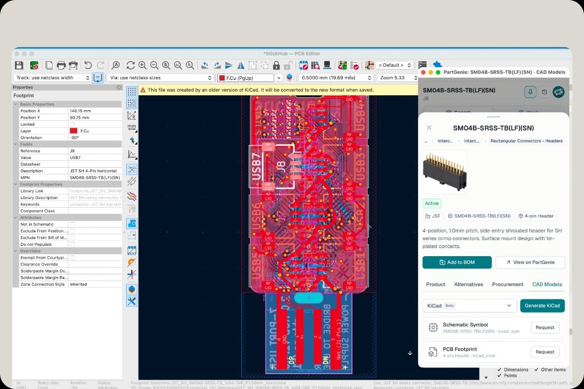Enable the Not in Schematic checkbox
The image size is (584, 389).
tap(72, 224)
